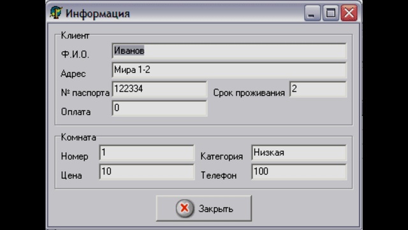Click the Ф.И.О. label
This screenshot has width=408, height=230.
tap(75, 54)
